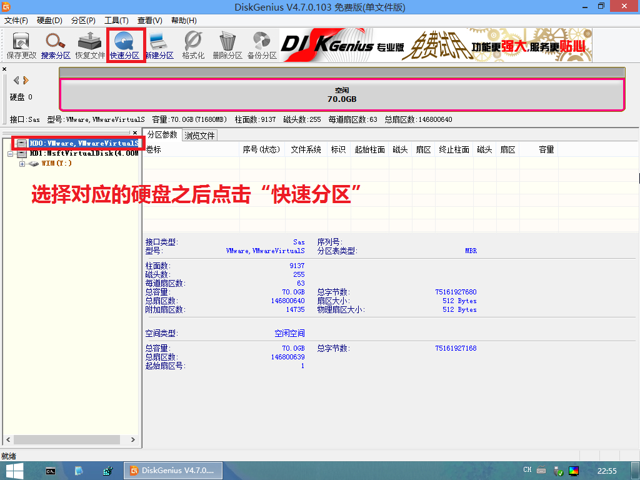Click the New Partition (新建分区) icon
Image resolution: width=640 pixels, height=480 pixels.
click(x=159, y=45)
